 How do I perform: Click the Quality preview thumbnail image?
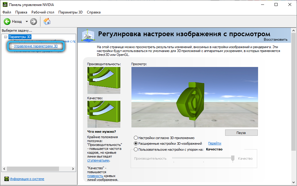104,114
